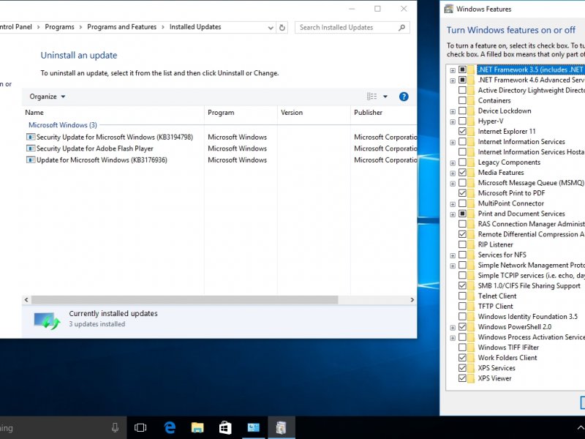The image size is (585, 439).
Task: Enable the TFTP Client checkbox
Action: pyautogui.click(x=462, y=306)
